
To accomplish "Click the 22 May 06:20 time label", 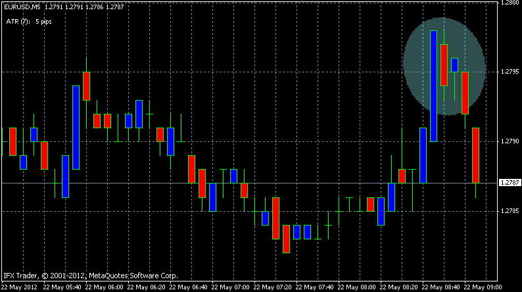I will [x=146, y=287].
